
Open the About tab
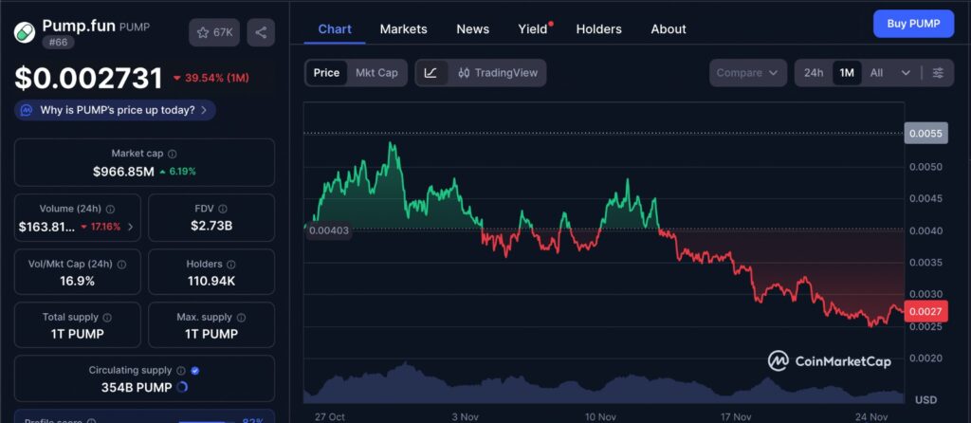coord(669,29)
